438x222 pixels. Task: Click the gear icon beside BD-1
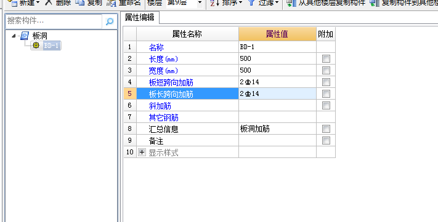(36, 46)
